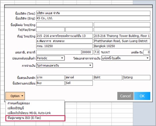Click the OK button

pos(142,96)
